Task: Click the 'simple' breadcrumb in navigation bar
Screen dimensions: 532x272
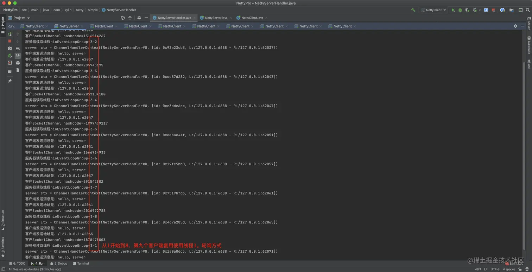Action: point(93,10)
